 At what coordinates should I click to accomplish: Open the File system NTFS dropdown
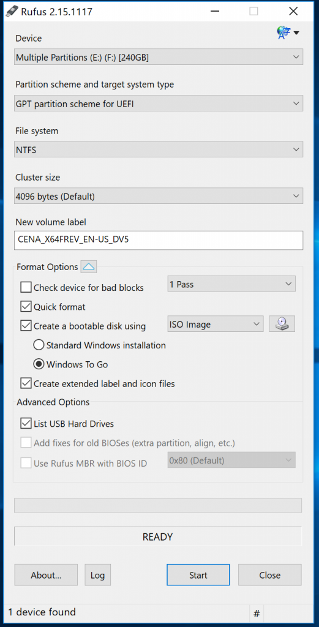[x=159, y=149]
